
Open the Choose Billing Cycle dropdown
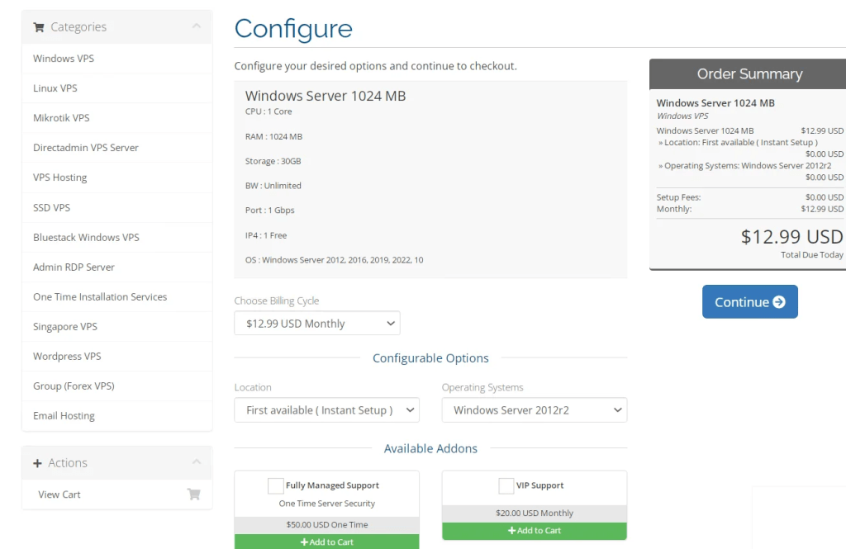[317, 324]
